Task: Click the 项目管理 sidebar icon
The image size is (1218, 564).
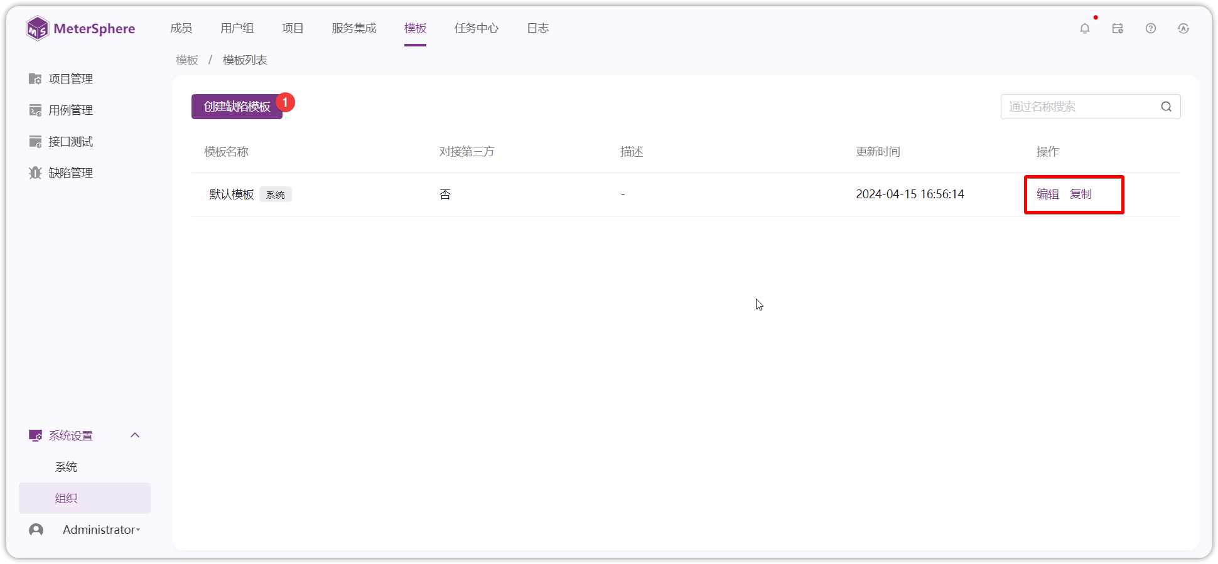Action: click(x=35, y=78)
